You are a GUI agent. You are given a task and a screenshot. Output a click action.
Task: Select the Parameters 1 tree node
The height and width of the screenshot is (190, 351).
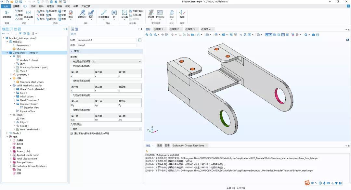pyautogui.click(x=23, y=45)
